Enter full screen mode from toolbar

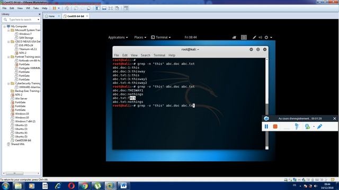[x=111, y=8]
